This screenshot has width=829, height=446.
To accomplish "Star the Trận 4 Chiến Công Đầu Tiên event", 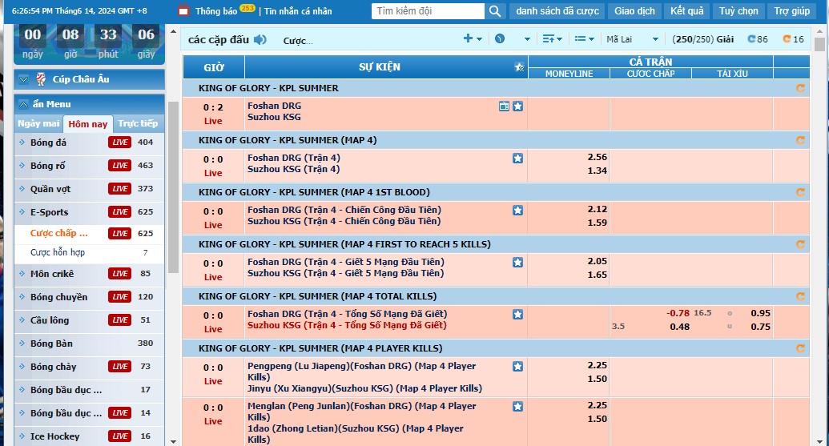I will click(x=517, y=211).
